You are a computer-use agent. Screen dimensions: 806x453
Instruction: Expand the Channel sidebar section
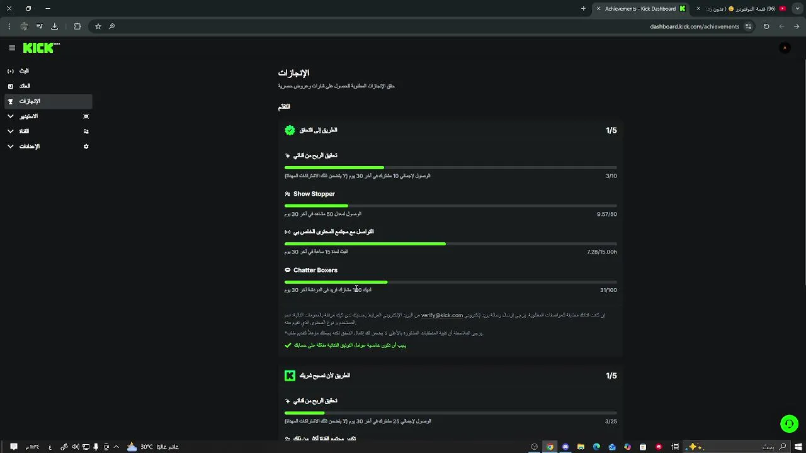[11, 131]
